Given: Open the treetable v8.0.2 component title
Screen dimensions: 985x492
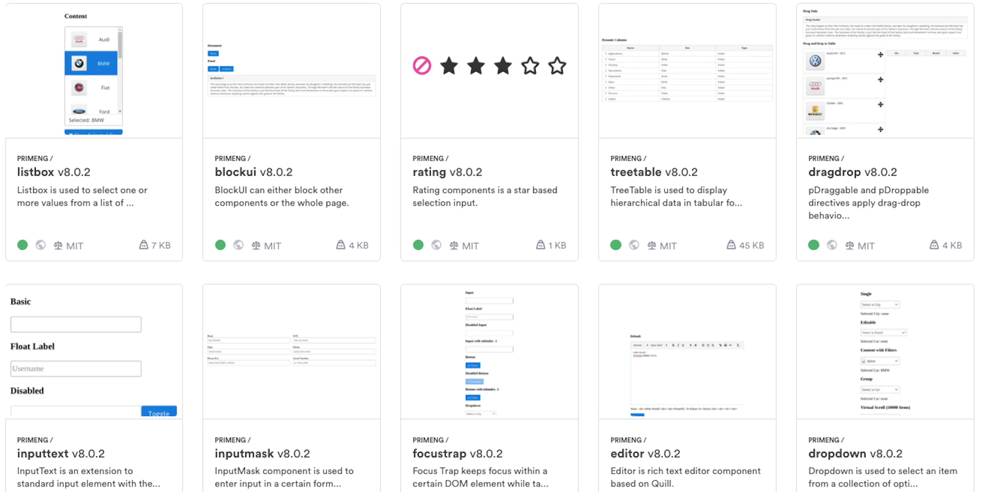Looking at the screenshot, I should click(654, 172).
